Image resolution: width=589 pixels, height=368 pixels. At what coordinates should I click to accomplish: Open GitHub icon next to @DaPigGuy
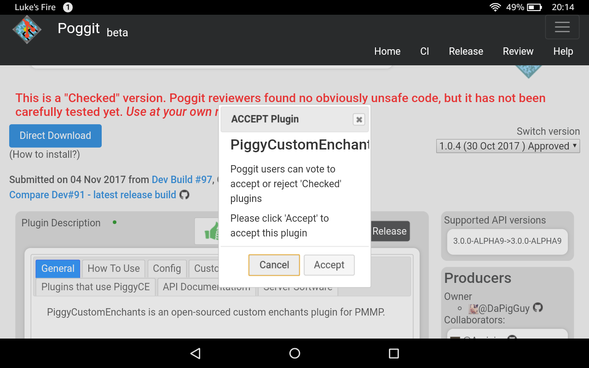click(x=537, y=307)
